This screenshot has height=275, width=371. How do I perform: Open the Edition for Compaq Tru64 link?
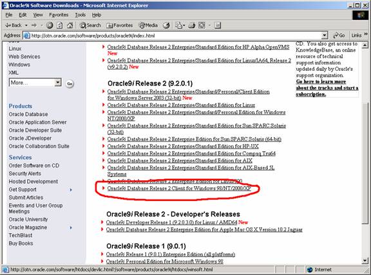[191, 153]
